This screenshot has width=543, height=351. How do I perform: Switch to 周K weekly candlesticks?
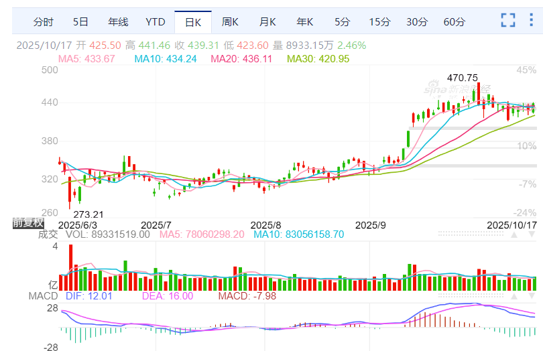click(x=230, y=22)
